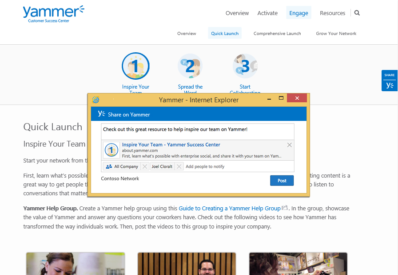Viewport: 398px width, 275px height.
Task: Remove the All Company group tag
Action: coord(144,166)
